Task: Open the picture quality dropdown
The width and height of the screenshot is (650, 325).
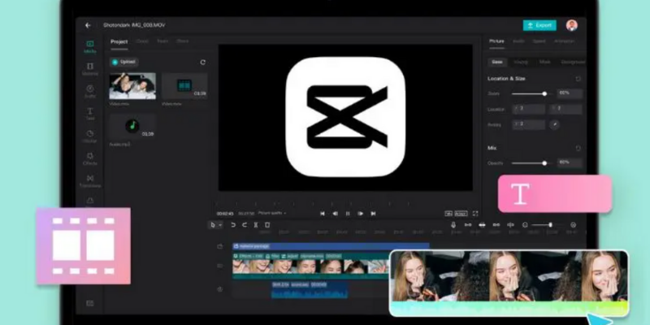Action: (272, 213)
